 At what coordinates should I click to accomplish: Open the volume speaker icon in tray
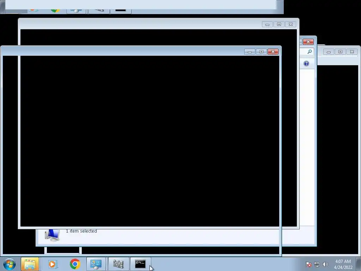(325, 264)
